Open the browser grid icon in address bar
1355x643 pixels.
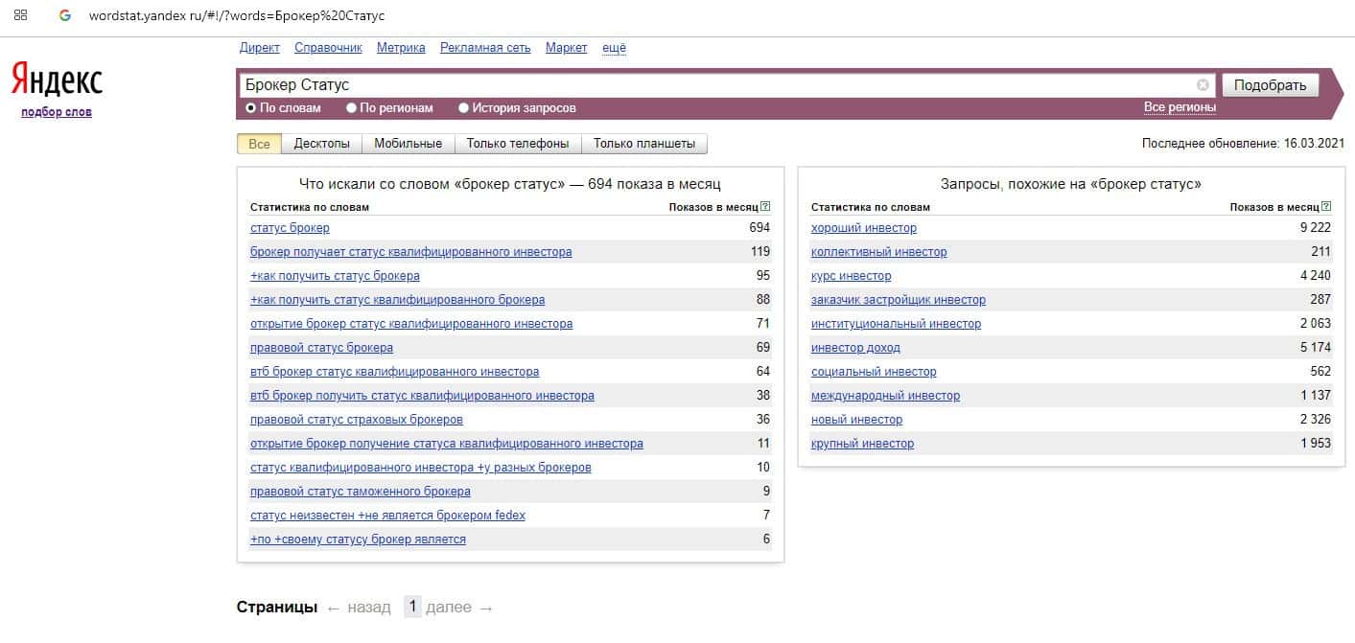coord(20,16)
